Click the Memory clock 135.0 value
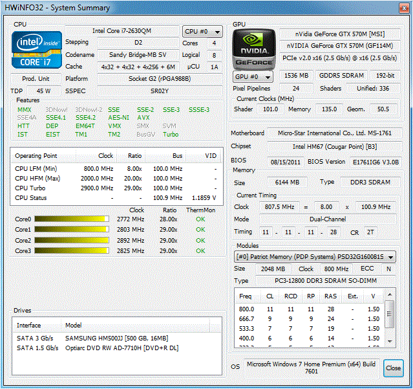 (329, 109)
